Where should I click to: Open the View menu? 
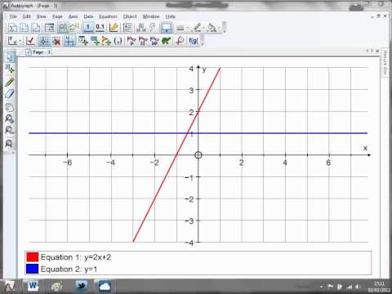tap(42, 16)
